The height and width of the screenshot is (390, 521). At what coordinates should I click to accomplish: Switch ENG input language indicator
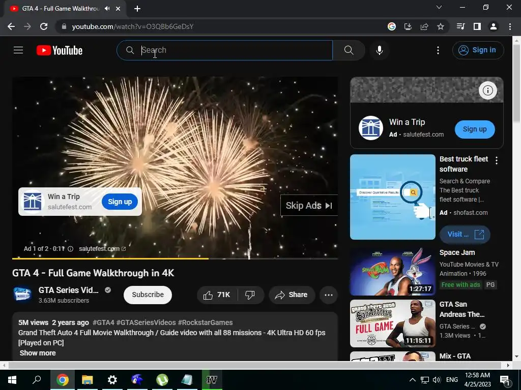click(x=452, y=380)
